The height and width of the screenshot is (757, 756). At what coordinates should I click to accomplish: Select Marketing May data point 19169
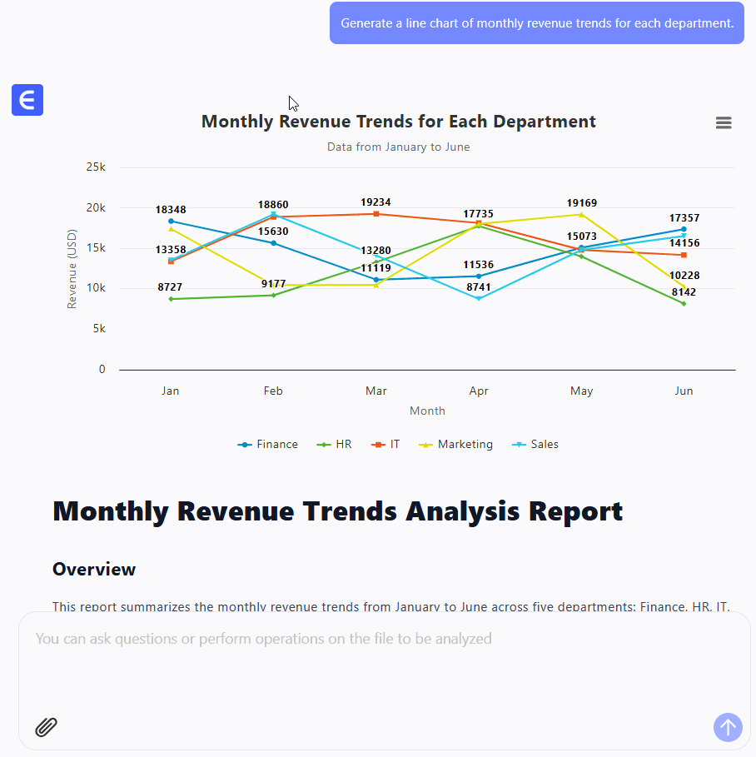(582, 215)
